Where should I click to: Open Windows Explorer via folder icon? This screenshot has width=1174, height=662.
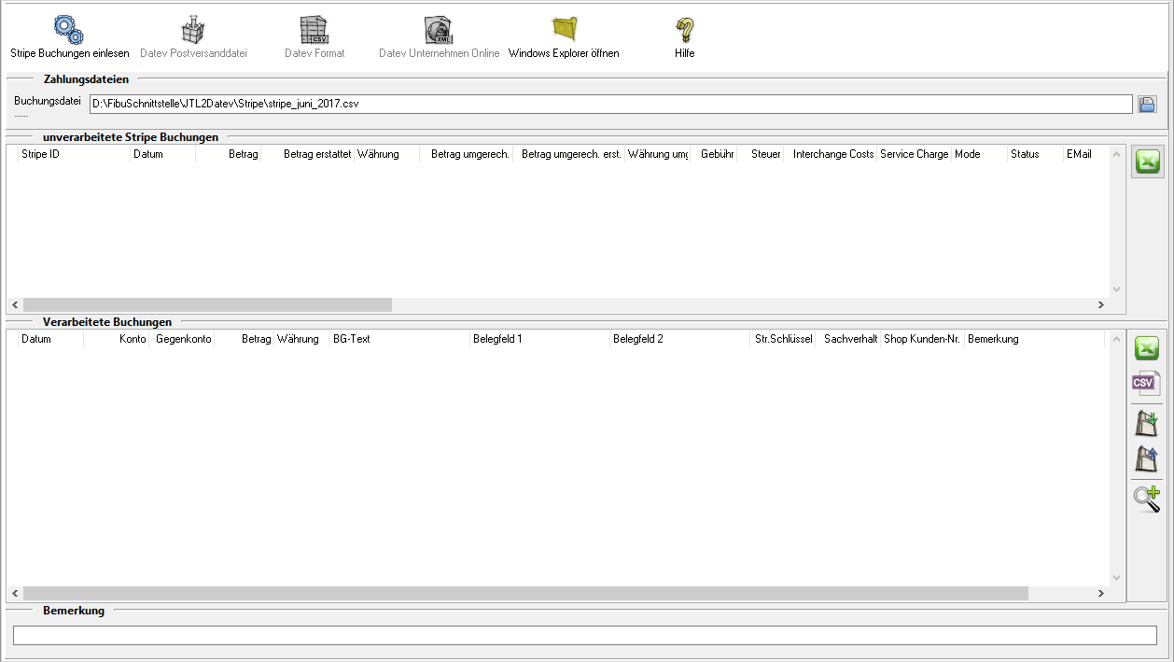pos(564,30)
